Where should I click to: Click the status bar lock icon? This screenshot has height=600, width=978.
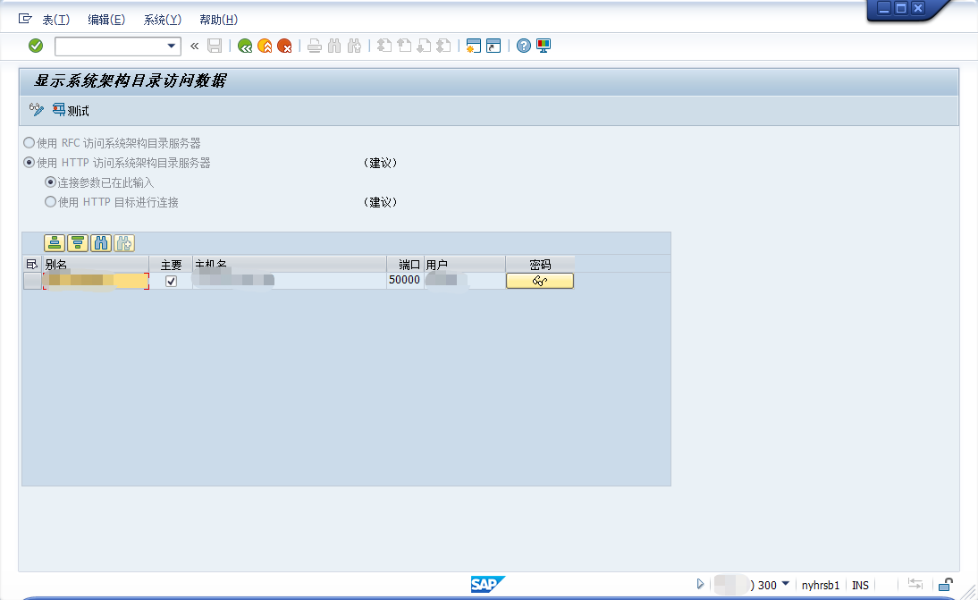946,585
